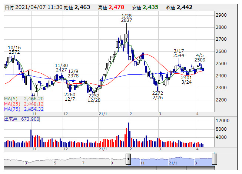Click the 3/17 2544 high annotation
Screen dimensions: 242x174
(x=179, y=53)
